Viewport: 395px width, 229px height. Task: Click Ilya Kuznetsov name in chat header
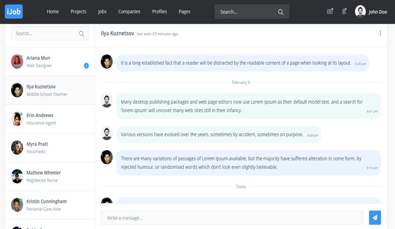[x=117, y=33]
